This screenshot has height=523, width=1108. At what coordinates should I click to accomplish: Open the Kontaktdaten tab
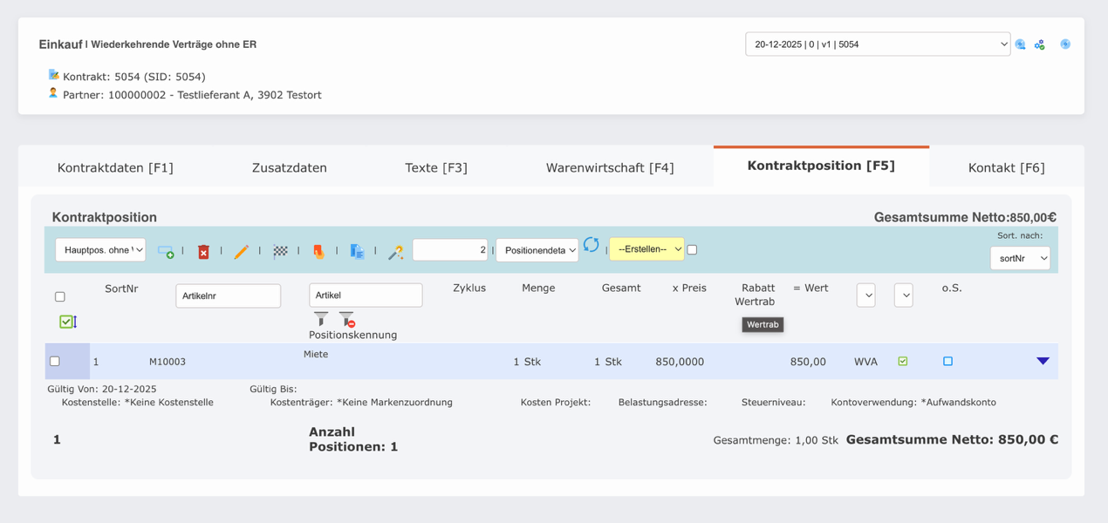(116, 167)
